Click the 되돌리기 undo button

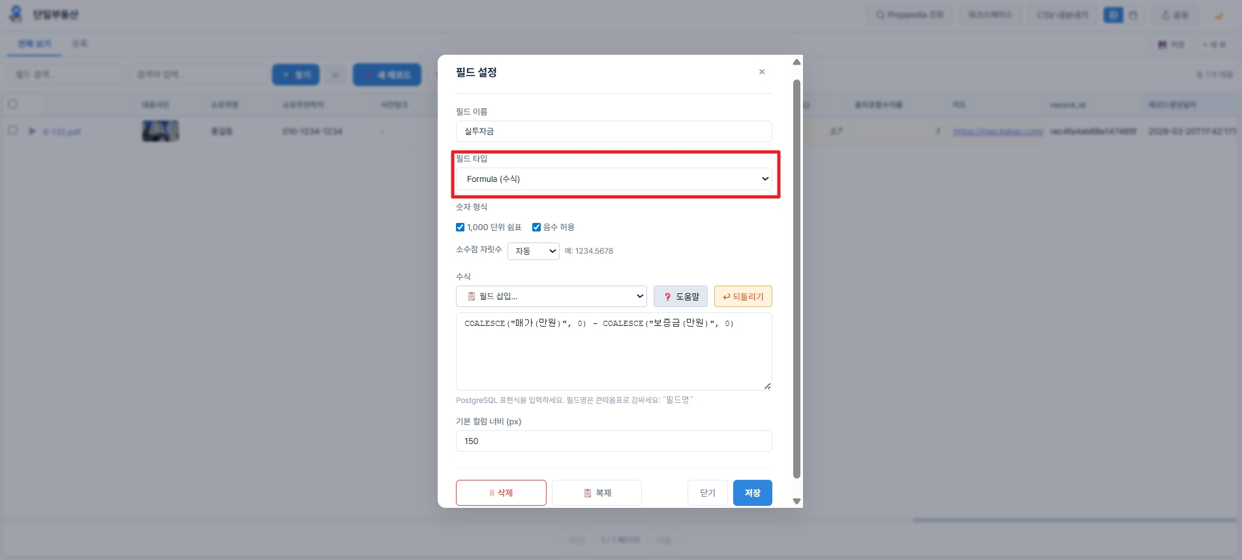(743, 297)
